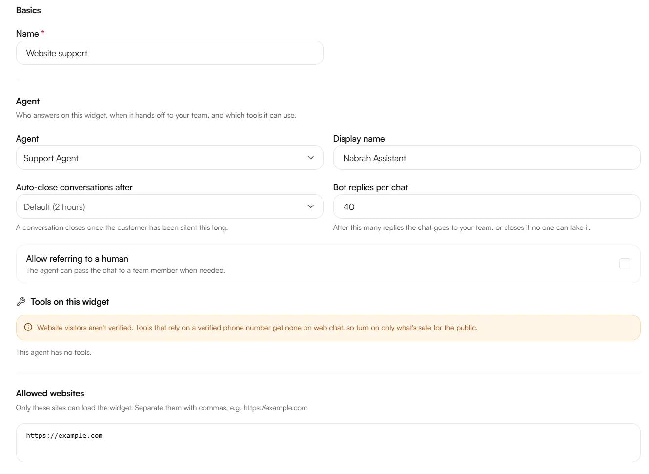Click the 'After this many replies' helper text
Image resolution: width=649 pixels, height=474 pixels.
click(x=462, y=227)
